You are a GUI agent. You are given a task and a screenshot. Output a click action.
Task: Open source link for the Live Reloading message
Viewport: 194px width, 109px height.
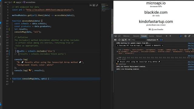pyautogui.click(x=191, y=69)
